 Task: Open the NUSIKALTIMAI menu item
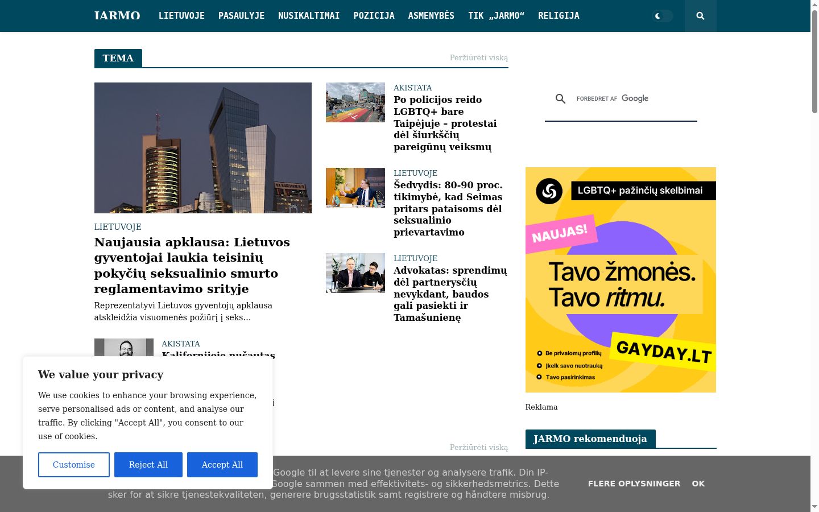309,16
